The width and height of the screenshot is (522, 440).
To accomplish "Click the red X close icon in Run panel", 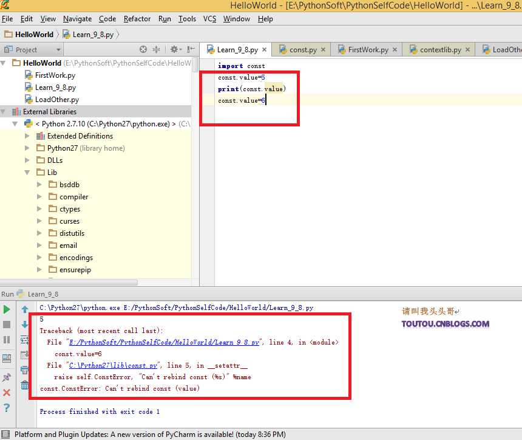I will (7, 393).
